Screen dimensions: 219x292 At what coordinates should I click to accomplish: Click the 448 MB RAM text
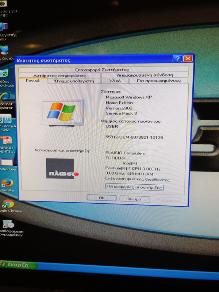(140, 174)
